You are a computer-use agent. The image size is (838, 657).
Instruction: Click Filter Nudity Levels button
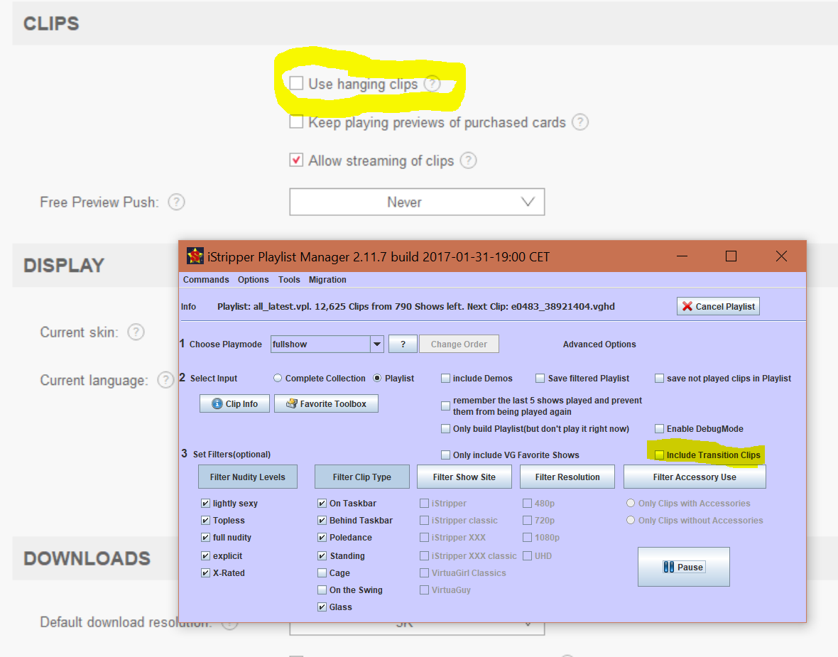[247, 477]
